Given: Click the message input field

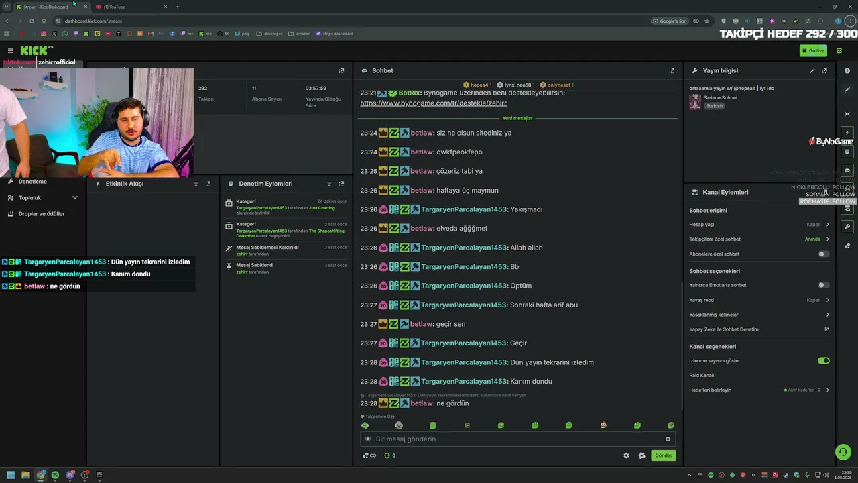Looking at the screenshot, I should tap(517, 439).
